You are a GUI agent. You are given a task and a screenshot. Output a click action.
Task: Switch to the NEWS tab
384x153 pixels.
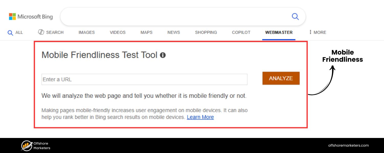(x=174, y=32)
